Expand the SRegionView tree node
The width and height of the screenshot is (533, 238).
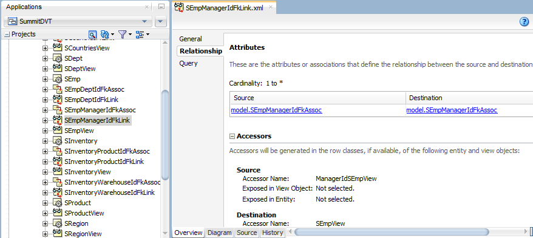45,234
